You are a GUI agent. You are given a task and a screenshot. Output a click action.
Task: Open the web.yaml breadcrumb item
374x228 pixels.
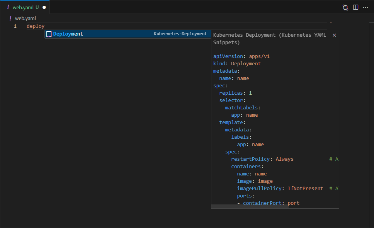[x=25, y=18]
